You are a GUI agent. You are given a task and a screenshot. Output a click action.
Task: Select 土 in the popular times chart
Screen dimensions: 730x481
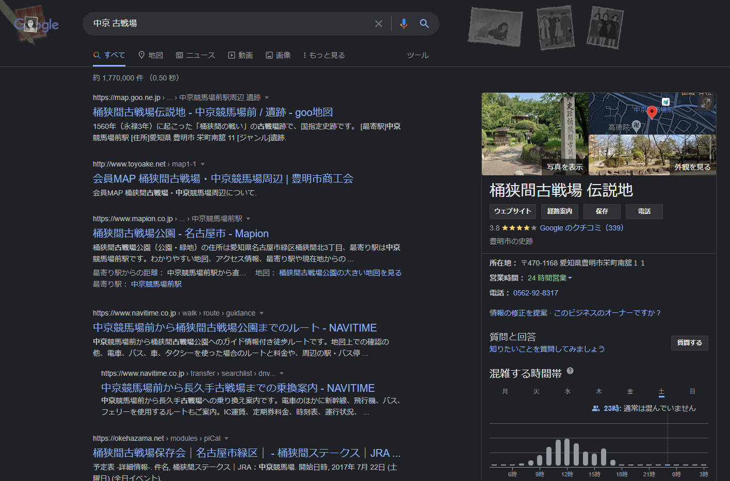coord(661,392)
